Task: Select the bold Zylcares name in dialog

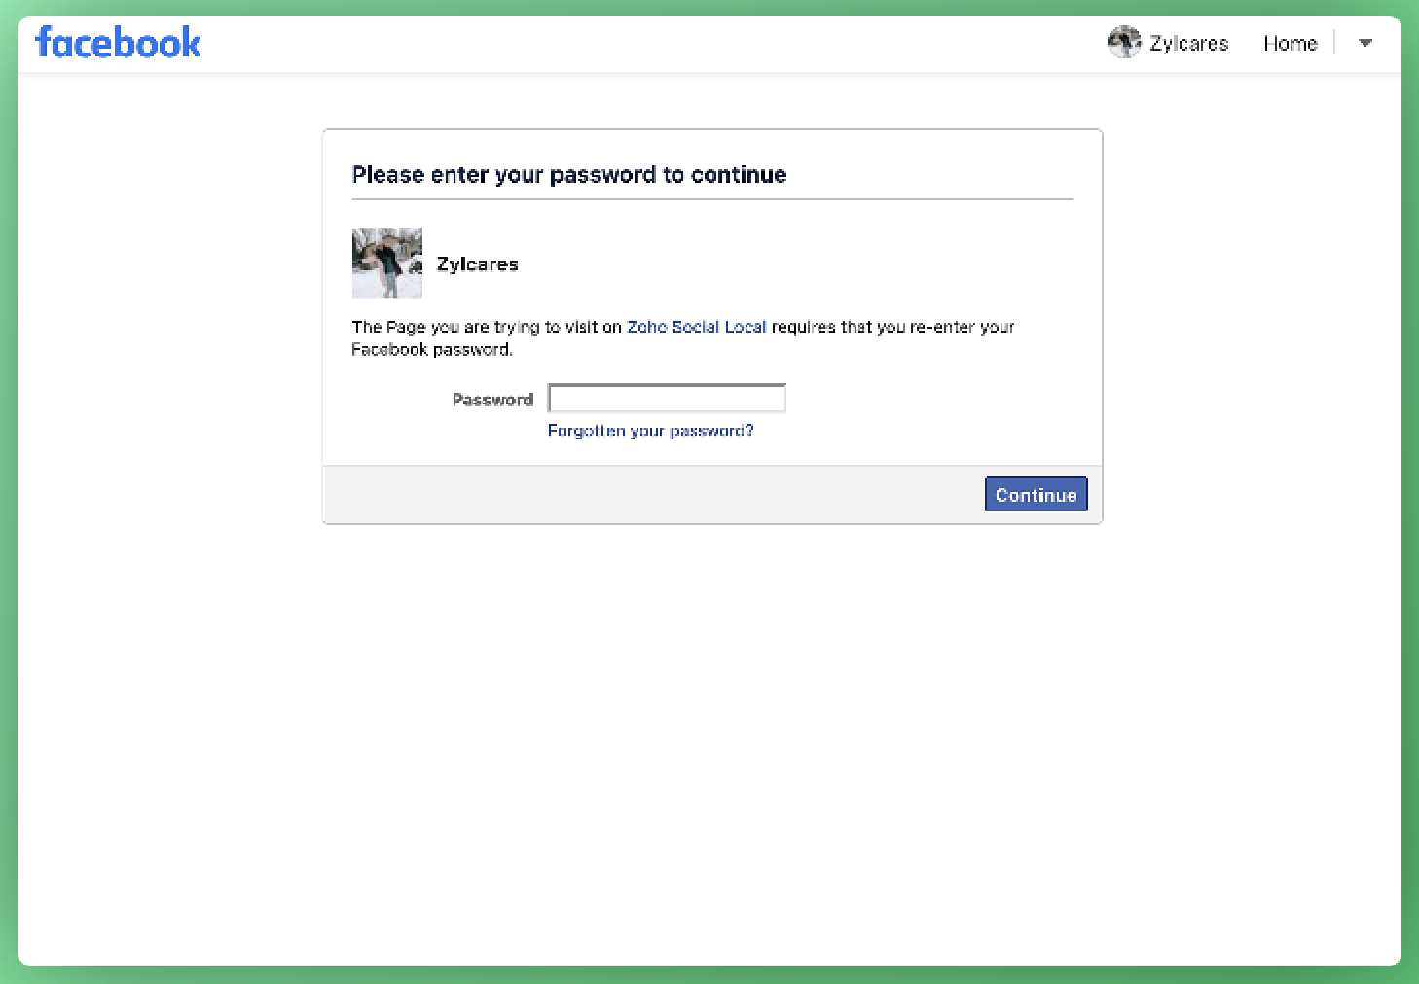Action: [x=477, y=264]
